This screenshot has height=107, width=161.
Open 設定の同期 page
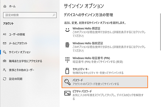click(x=16, y=79)
